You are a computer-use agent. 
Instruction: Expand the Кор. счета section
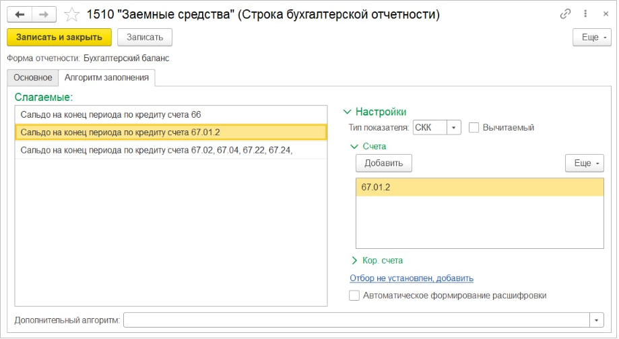(355, 260)
